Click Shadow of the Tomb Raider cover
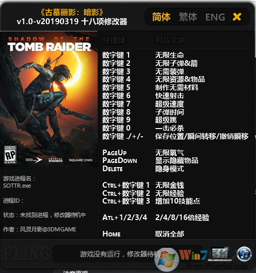Viewport: 256px width, 273px height. point(49,99)
